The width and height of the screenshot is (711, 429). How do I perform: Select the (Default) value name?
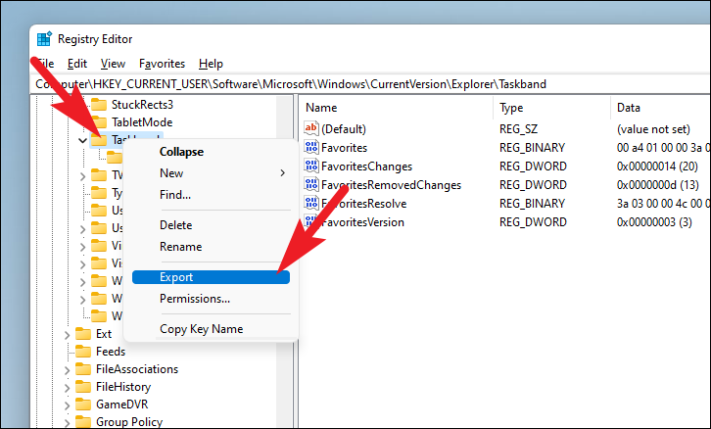click(344, 129)
